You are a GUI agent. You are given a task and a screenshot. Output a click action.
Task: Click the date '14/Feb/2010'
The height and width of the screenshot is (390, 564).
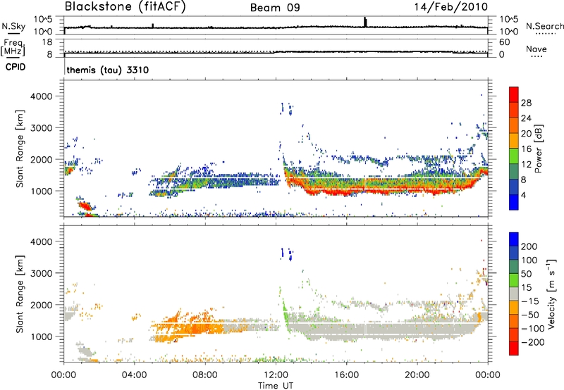(x=451, y=7)
